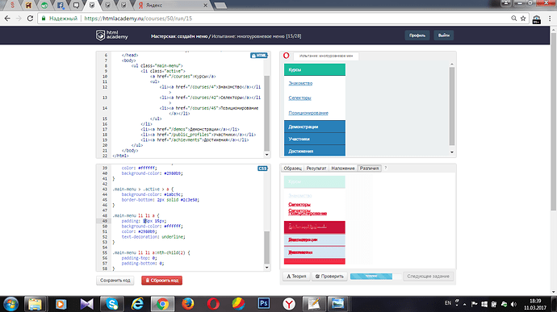The image size is (557, 312).
Task: Click the Селекторы link in preview
Action: pyautogui.click(x=299, y=98)
